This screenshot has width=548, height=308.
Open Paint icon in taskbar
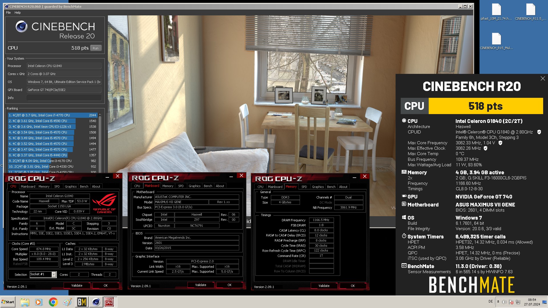[67, 302]
